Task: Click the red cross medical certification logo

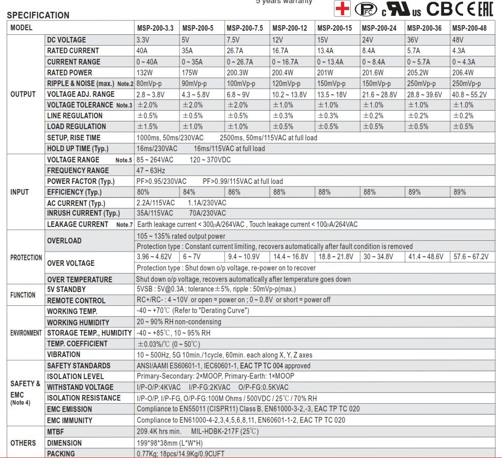Action: 342,8
